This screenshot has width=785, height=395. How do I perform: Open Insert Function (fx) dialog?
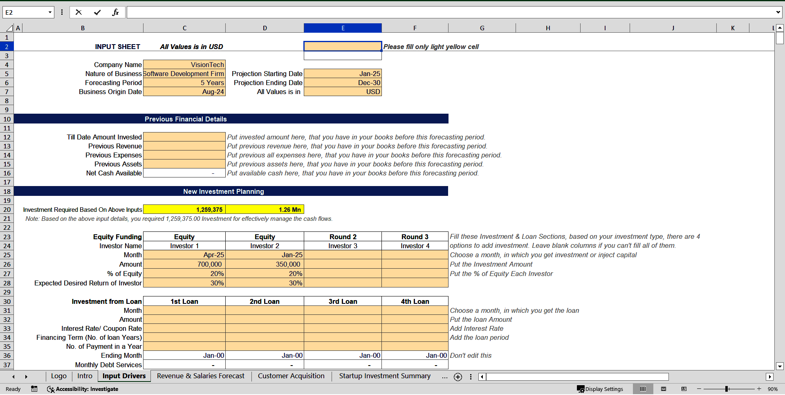pyautogui.click(x=115, y=12)
